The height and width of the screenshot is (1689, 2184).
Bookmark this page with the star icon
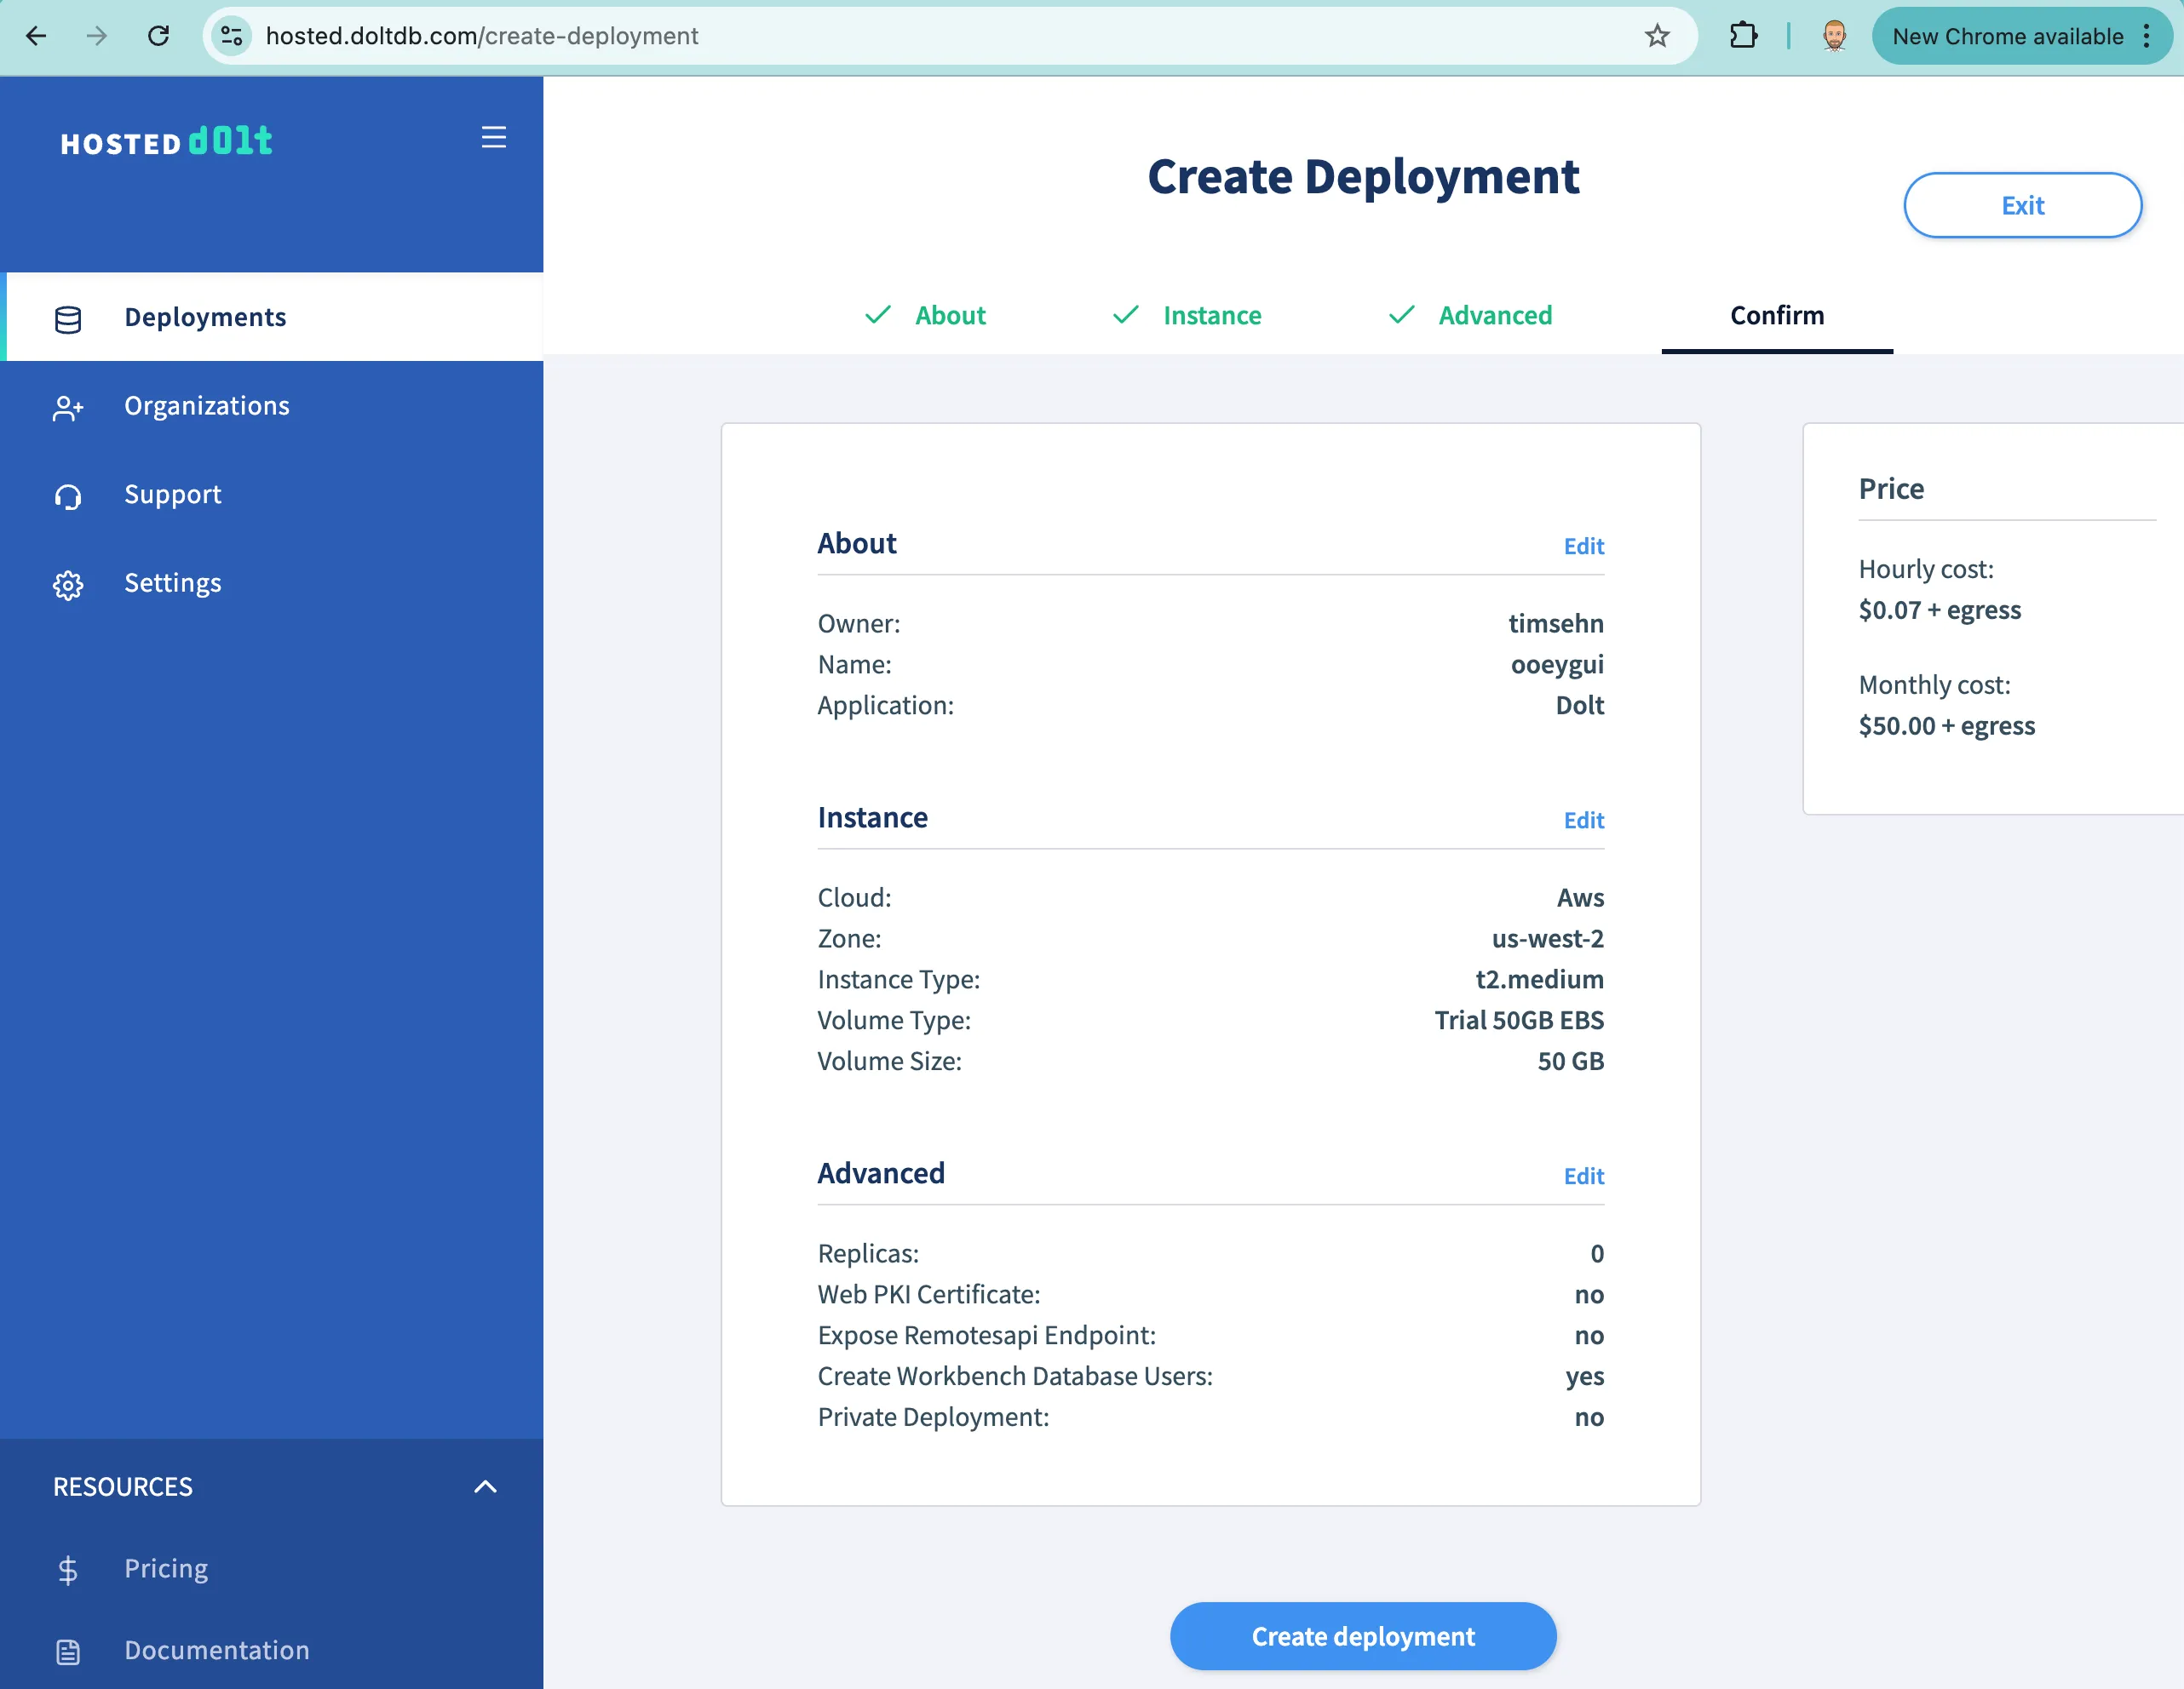tap(1658, 36)
